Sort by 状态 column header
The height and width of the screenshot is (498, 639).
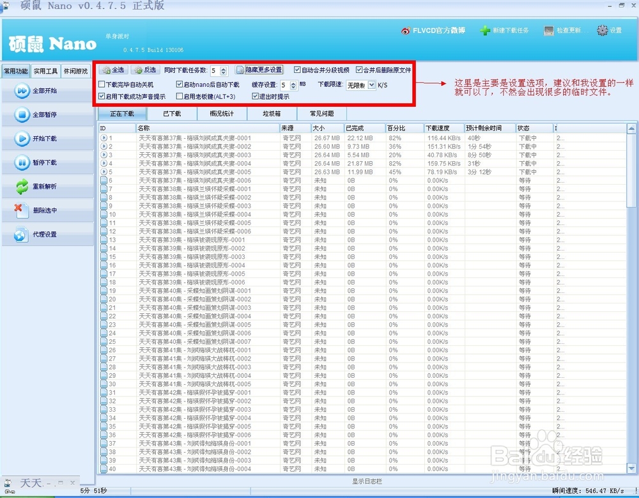coord(534,128)
